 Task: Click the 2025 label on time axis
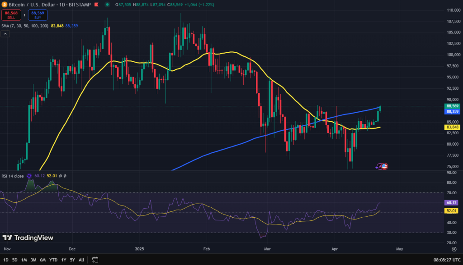pos(139,249)
